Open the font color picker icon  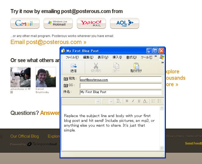point(145,101)
